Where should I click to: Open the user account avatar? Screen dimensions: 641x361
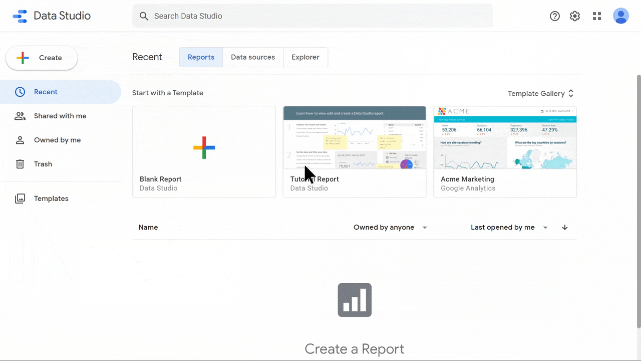tap(621, 16)
